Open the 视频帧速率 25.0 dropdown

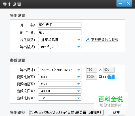pyautogui.click(x=60, y=84)
